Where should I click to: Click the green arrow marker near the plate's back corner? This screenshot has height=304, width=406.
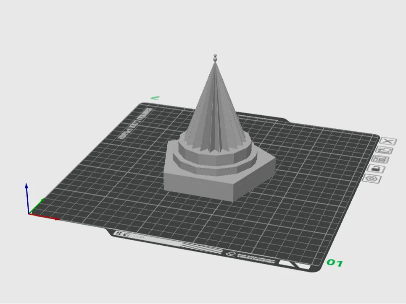(154, 98)
